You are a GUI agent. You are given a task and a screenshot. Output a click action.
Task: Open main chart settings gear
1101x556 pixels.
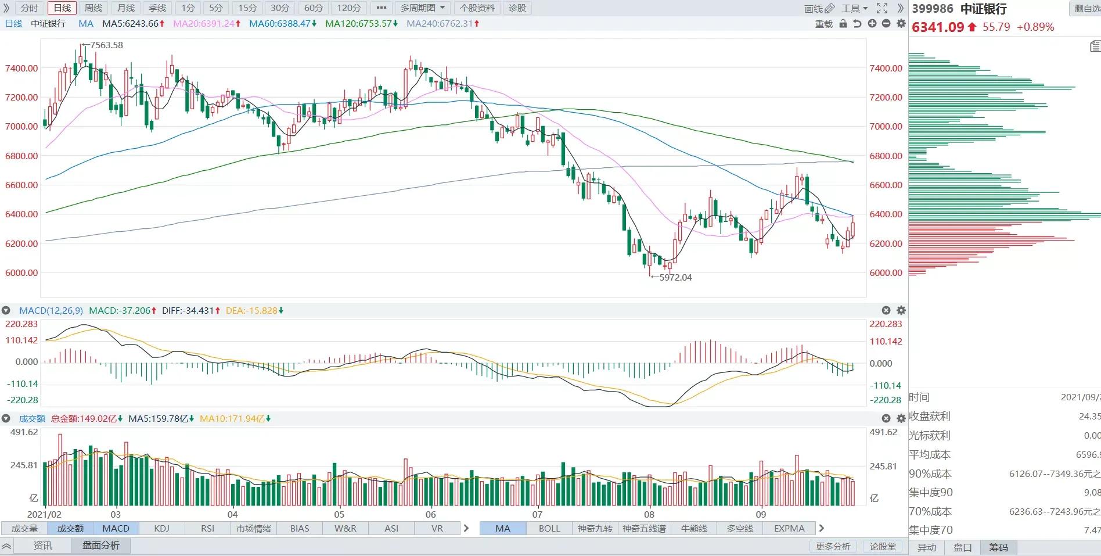click(x=901, y=24)
